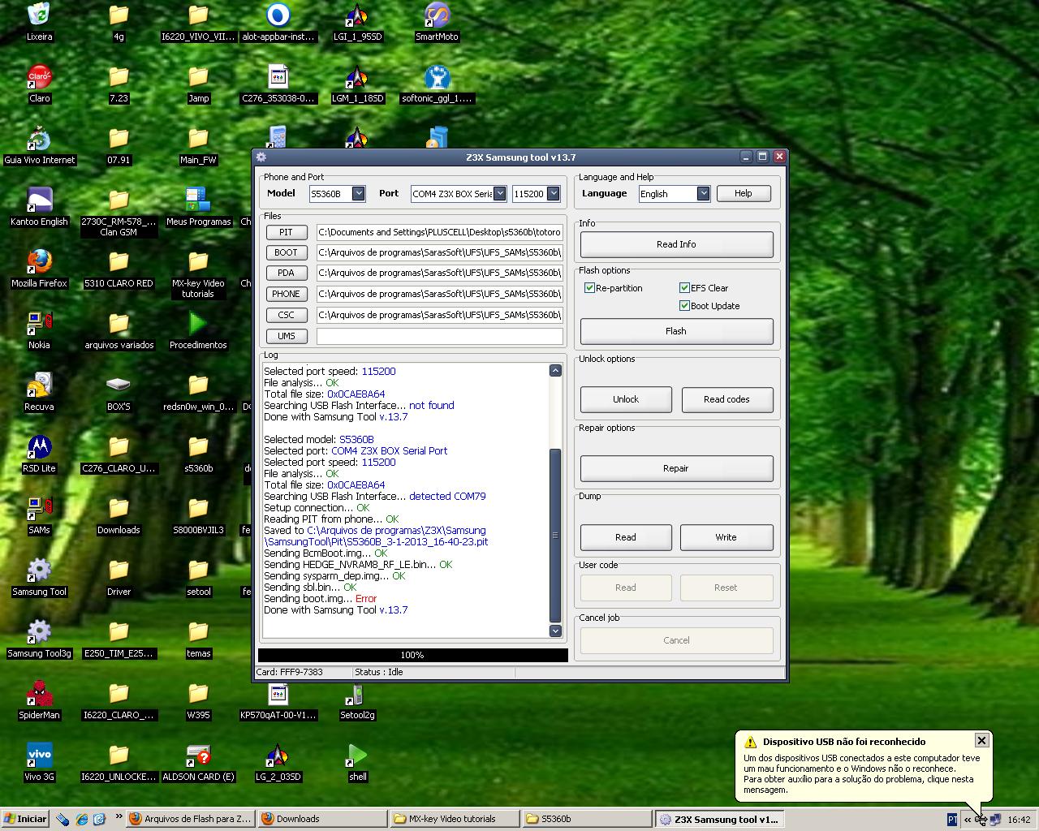This screenshot has width=1039, height=831.
Task: Launch the Recuva desktop icon
Action: (x=39, y=392)
